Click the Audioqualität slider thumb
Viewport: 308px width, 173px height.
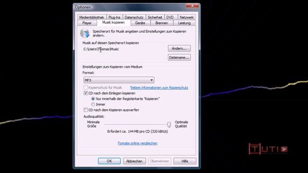coord(169,124)
